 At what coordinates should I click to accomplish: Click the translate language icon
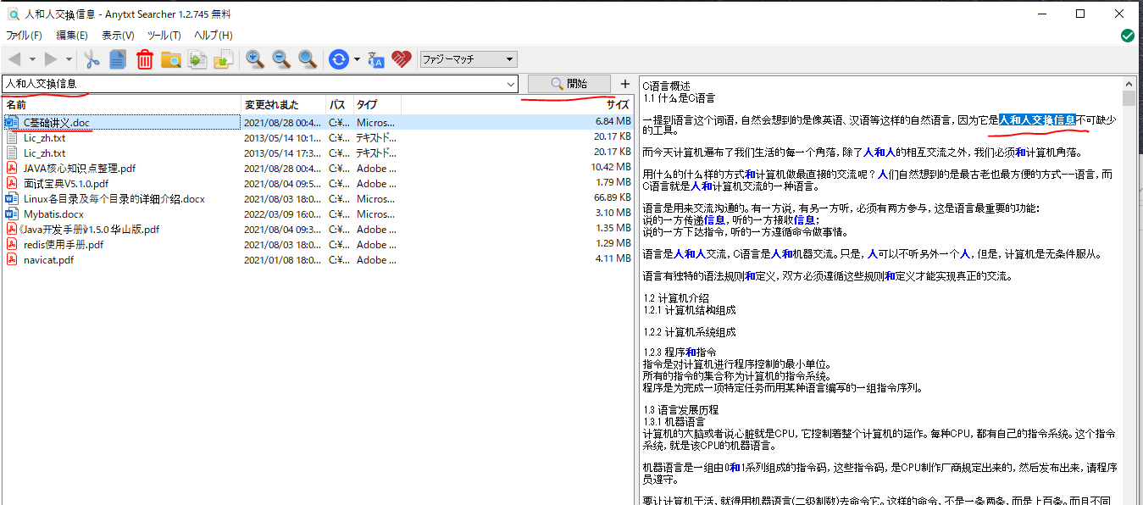[x=376, y=59]
